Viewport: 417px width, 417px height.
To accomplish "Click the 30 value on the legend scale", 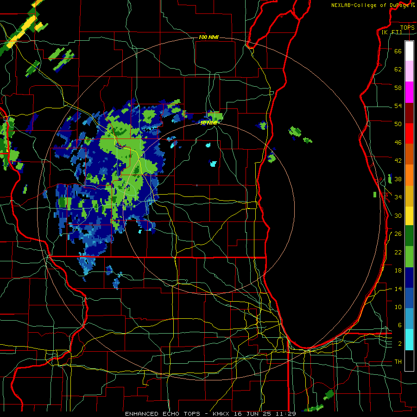I will click(x=398, y=215).
